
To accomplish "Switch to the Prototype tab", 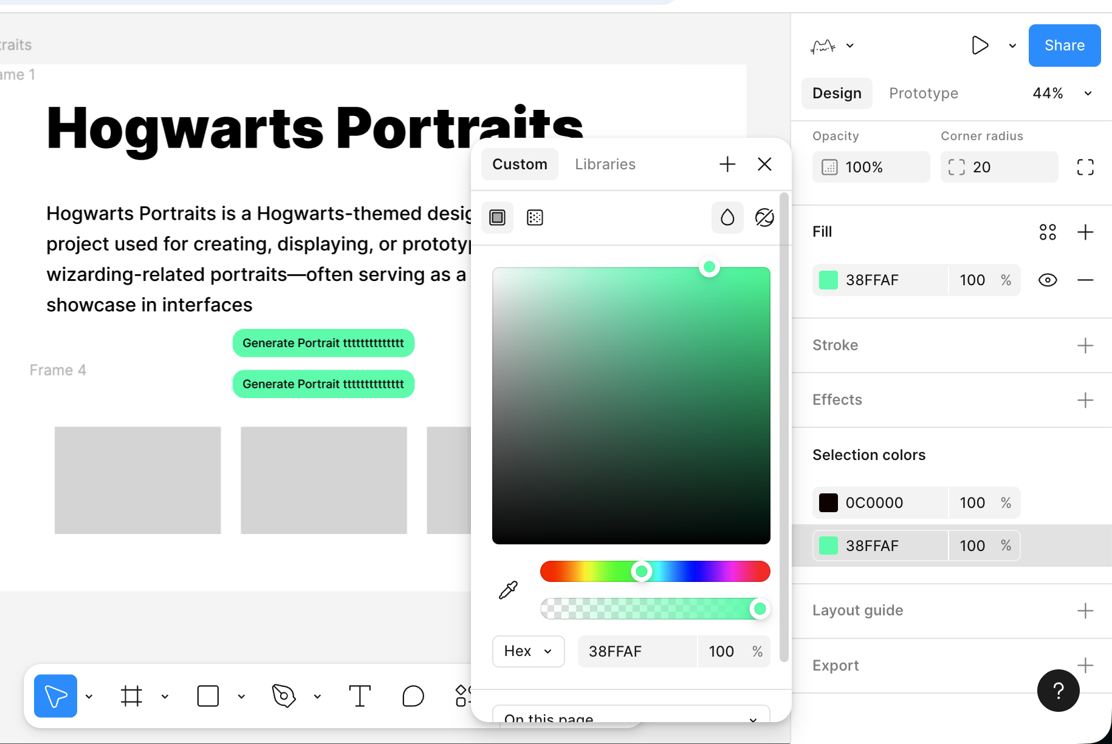I will pyautogui.click(x=923, y=93).
